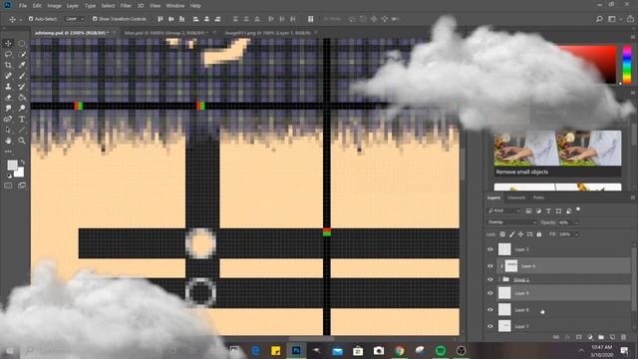Select the Crop tool

(8, 65)
